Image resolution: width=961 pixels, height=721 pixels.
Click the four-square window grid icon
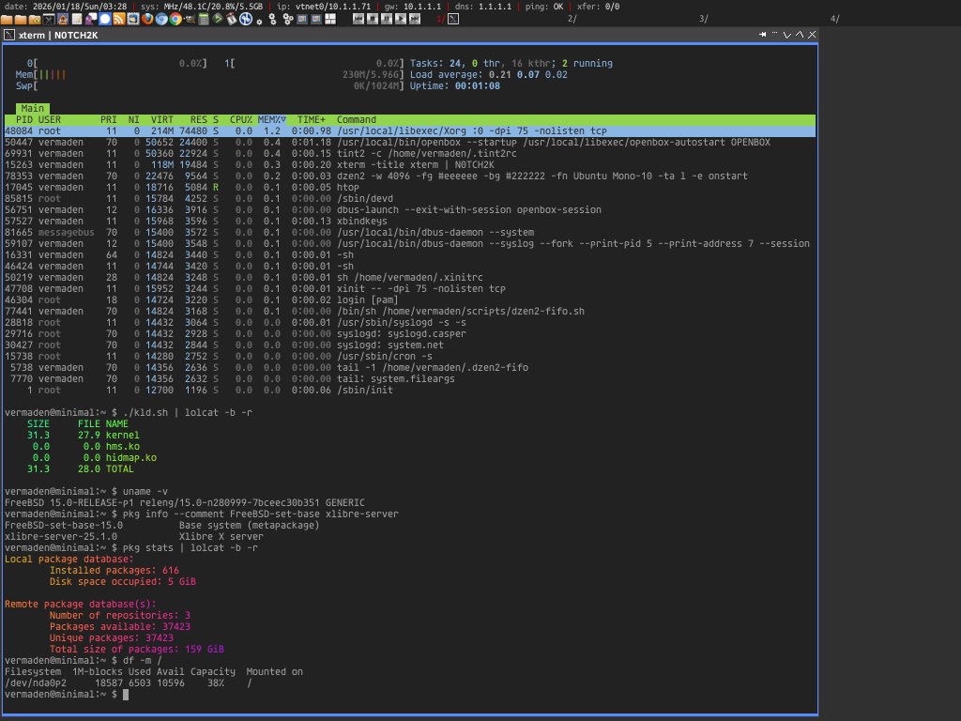330,19
